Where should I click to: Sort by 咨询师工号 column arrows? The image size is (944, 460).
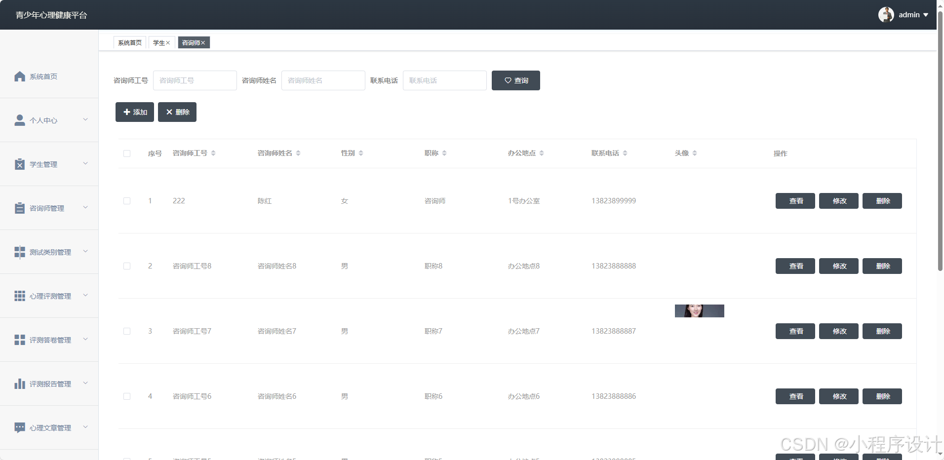click(213, 153)
